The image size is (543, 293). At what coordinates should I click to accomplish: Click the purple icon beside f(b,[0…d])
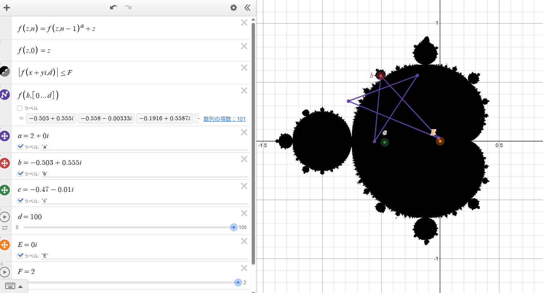pyautogui.click(x=5, y=94)
